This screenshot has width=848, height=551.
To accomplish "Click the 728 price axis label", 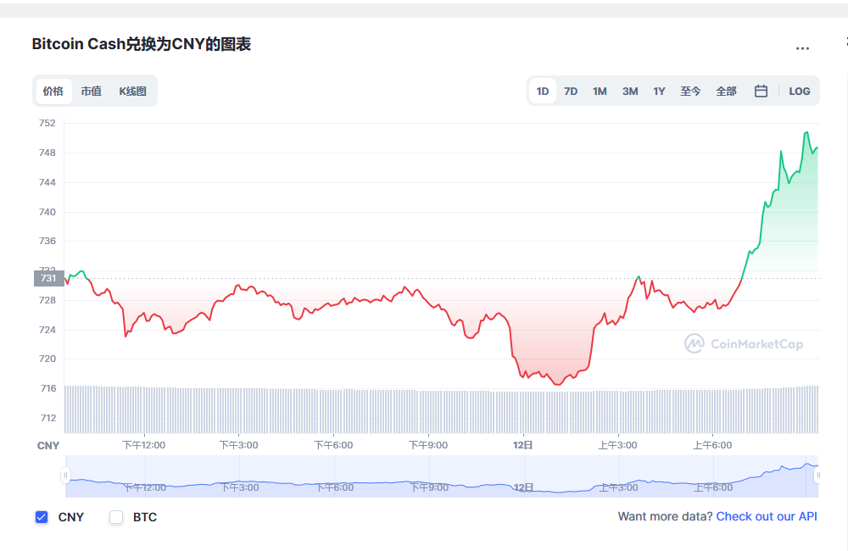I will click(x=47, y=300).
